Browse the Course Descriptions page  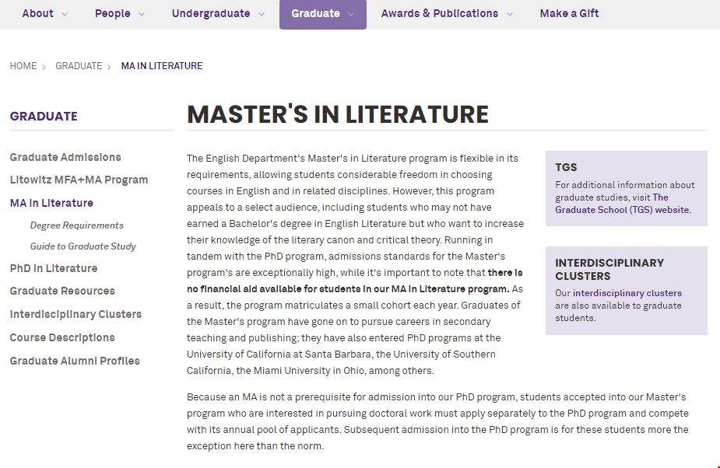tap(61, 337)
